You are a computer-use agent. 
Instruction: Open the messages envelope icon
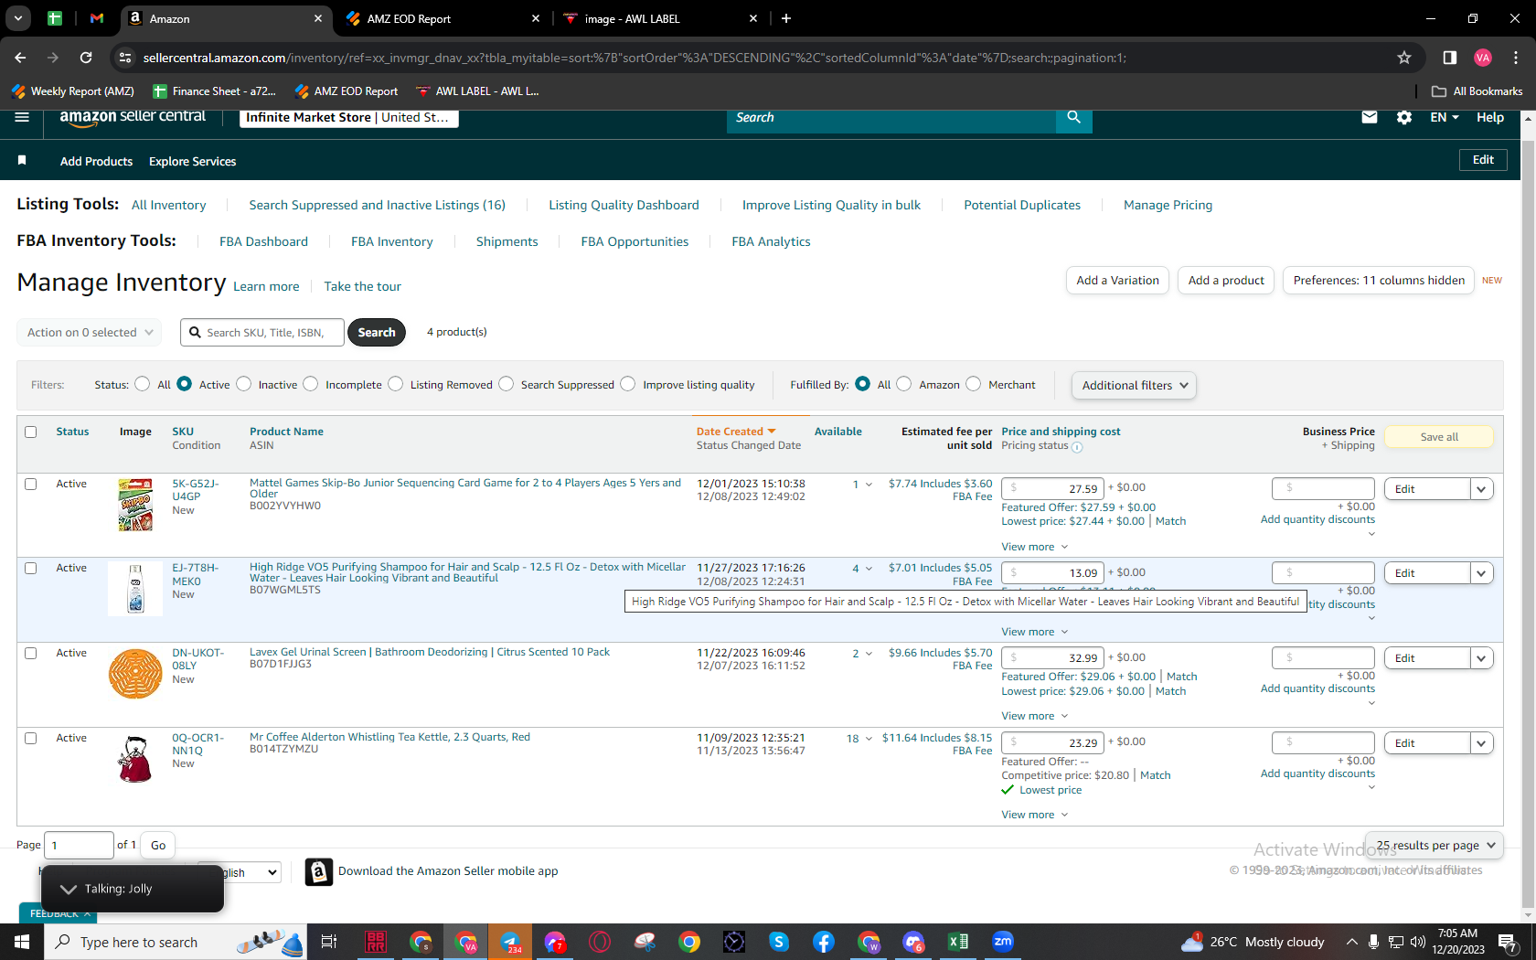1369,117
